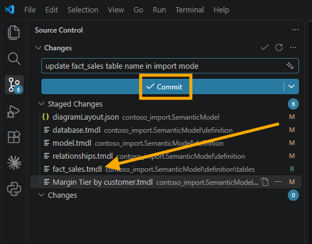This screenshot has height=244, width=312.
Task: Collapse the Staged Changes group
Action: tap(41, 104)
